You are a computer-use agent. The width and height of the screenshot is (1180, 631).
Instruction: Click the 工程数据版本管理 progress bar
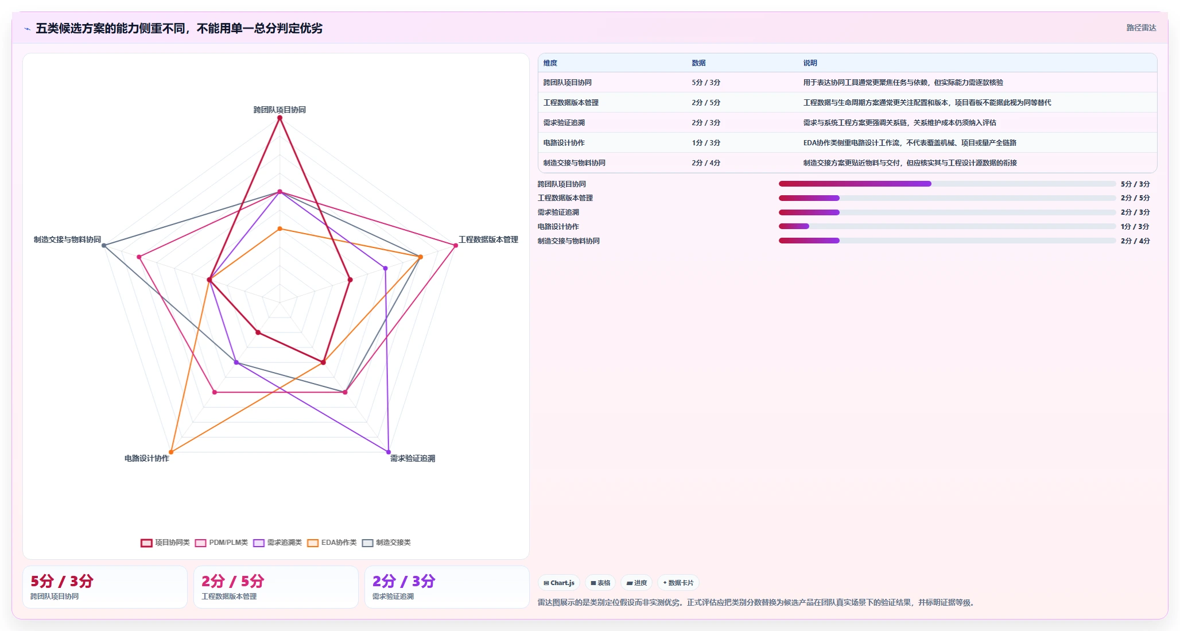click(x=947, y=198)
